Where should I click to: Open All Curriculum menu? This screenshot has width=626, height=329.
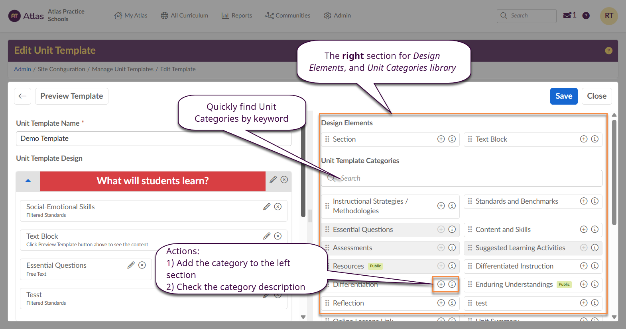(184, 16)
